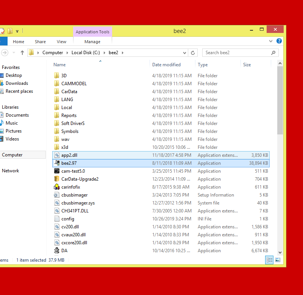Click the bee2.97 application icon
This screenshot has height=295, width=303.
tap(57, 163)
